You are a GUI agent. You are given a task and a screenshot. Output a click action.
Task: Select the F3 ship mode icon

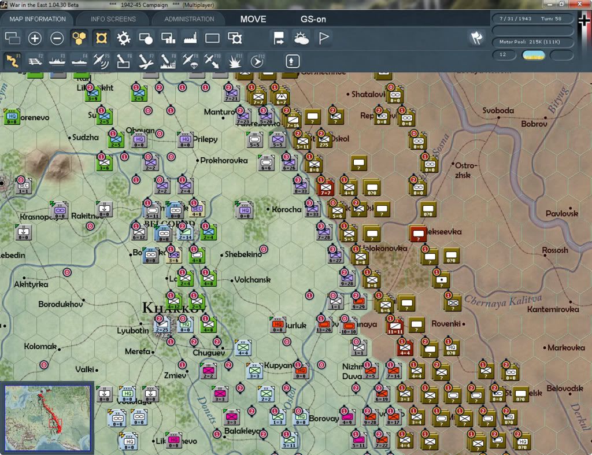click(57, 61)
